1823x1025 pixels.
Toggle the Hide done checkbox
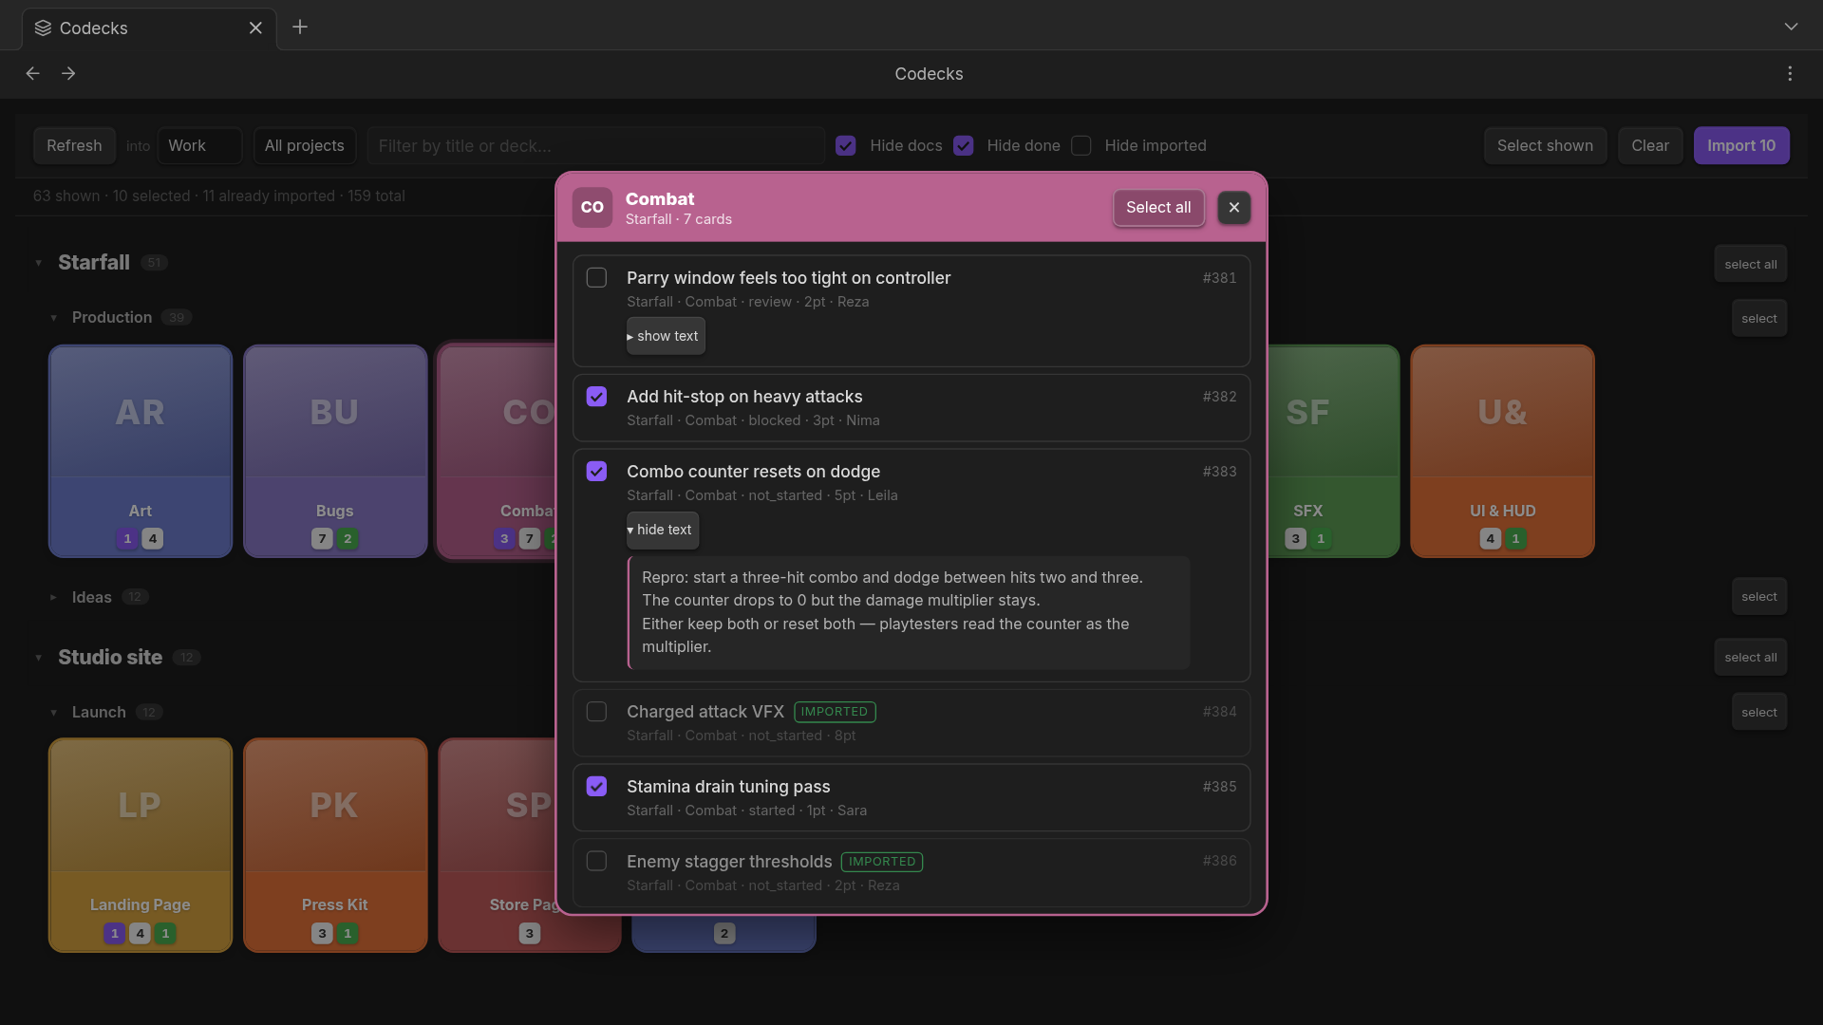[x=963, y=145]
